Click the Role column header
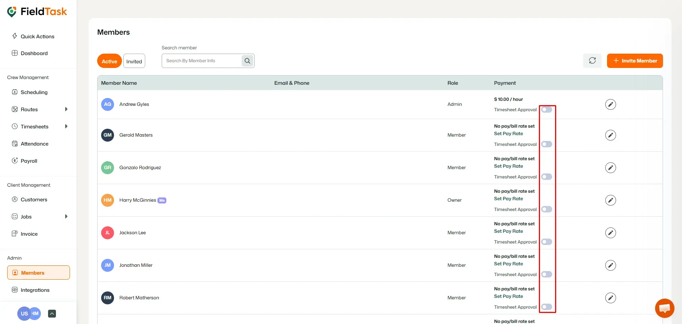The height and width of the screenshot is (324, 682). pos(453,83)
